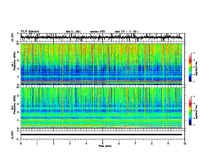Click the "station=ATH" header label
208x161 pixels.
coord(97,32)
